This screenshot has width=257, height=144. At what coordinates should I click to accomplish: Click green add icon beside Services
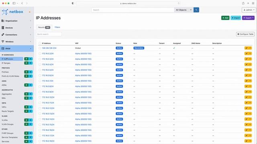click(26, 141)
